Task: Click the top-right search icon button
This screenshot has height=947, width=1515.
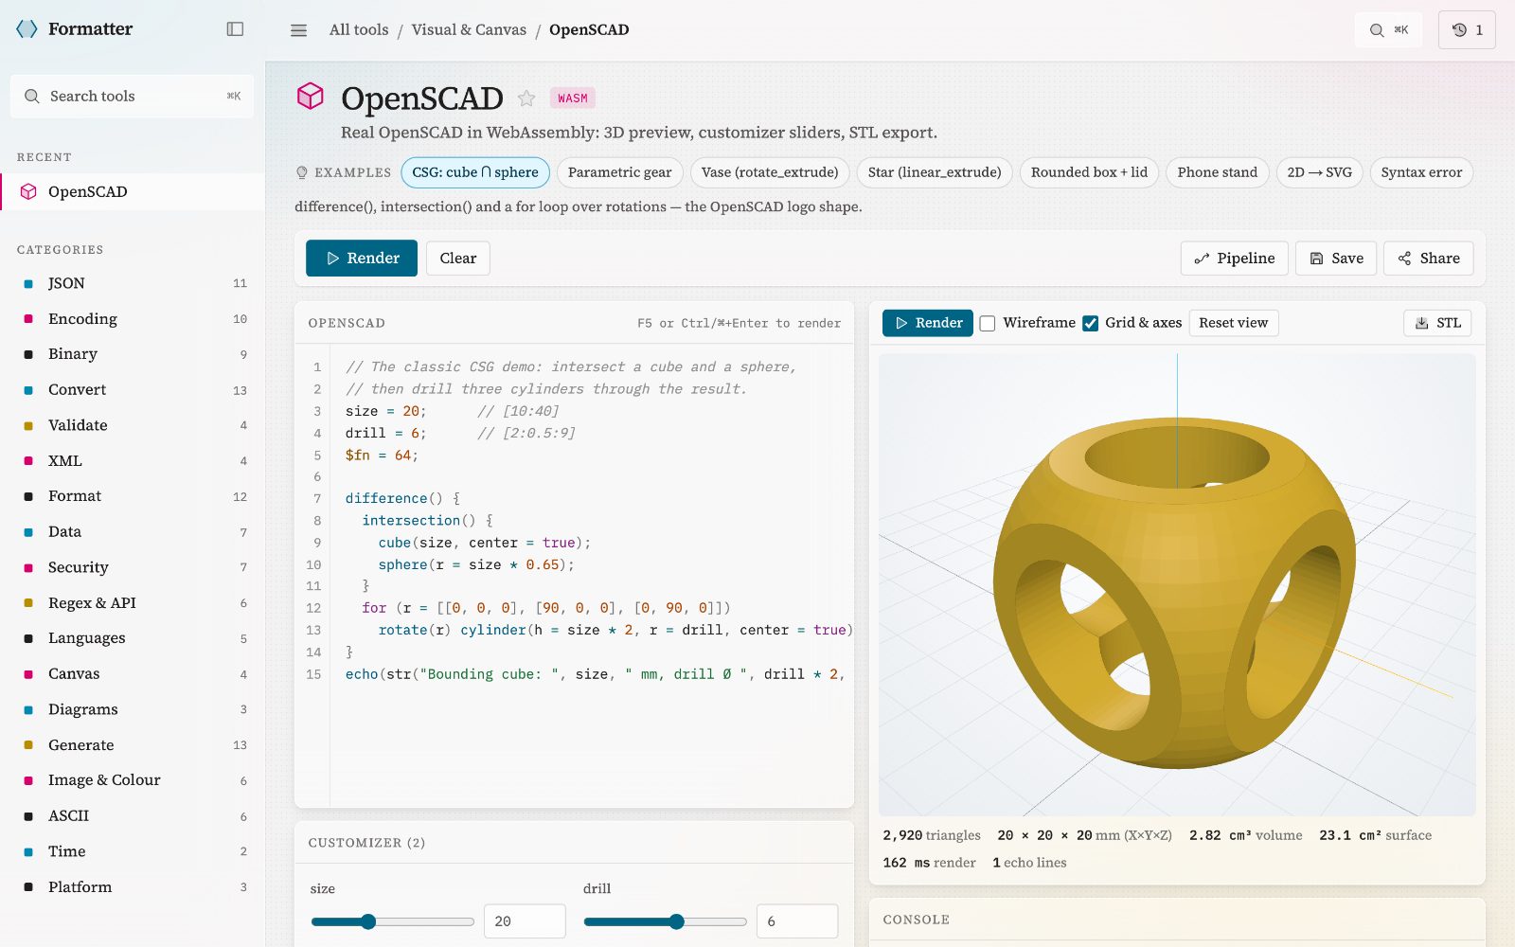Action: pyautogui.click(x=1388, y=30)
